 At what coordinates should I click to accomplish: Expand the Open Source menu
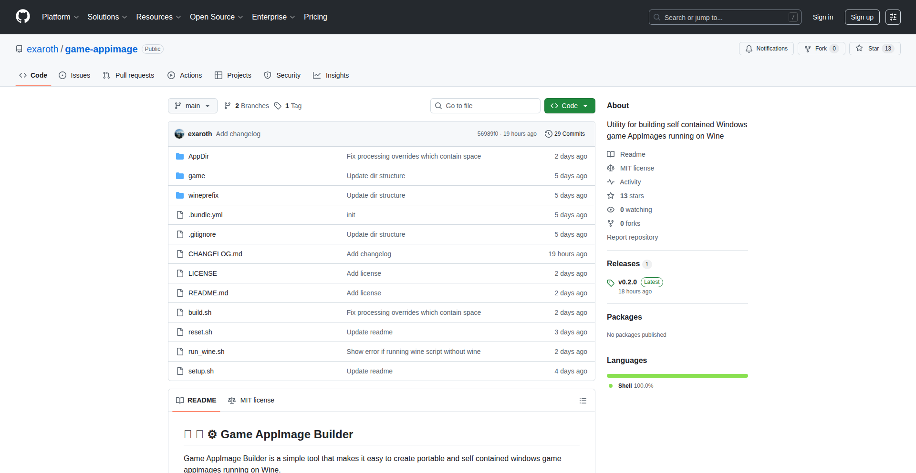pos(217,17)
